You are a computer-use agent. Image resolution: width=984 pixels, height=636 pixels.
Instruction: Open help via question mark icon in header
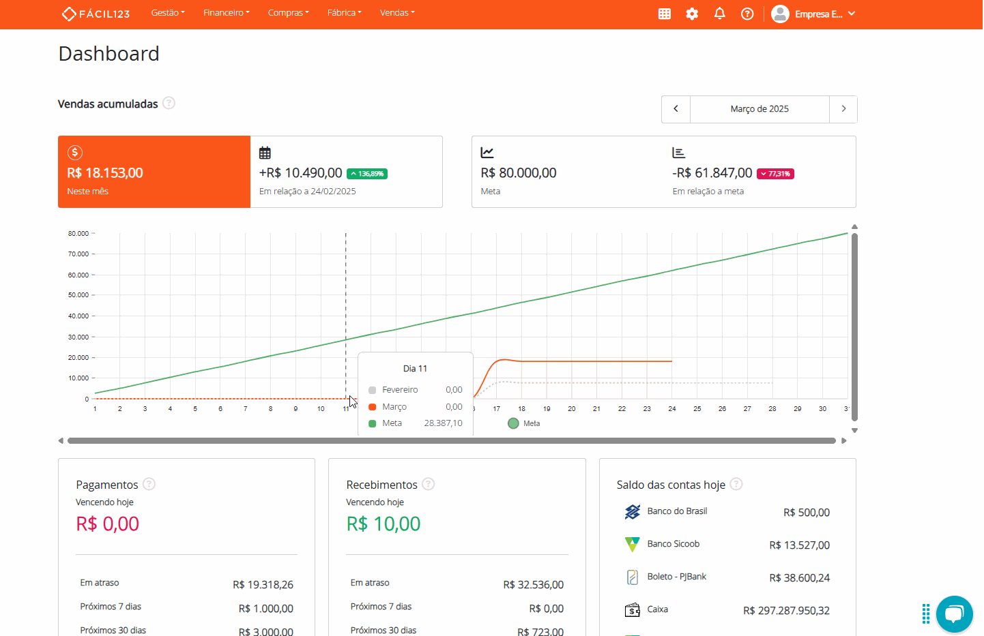747,14
